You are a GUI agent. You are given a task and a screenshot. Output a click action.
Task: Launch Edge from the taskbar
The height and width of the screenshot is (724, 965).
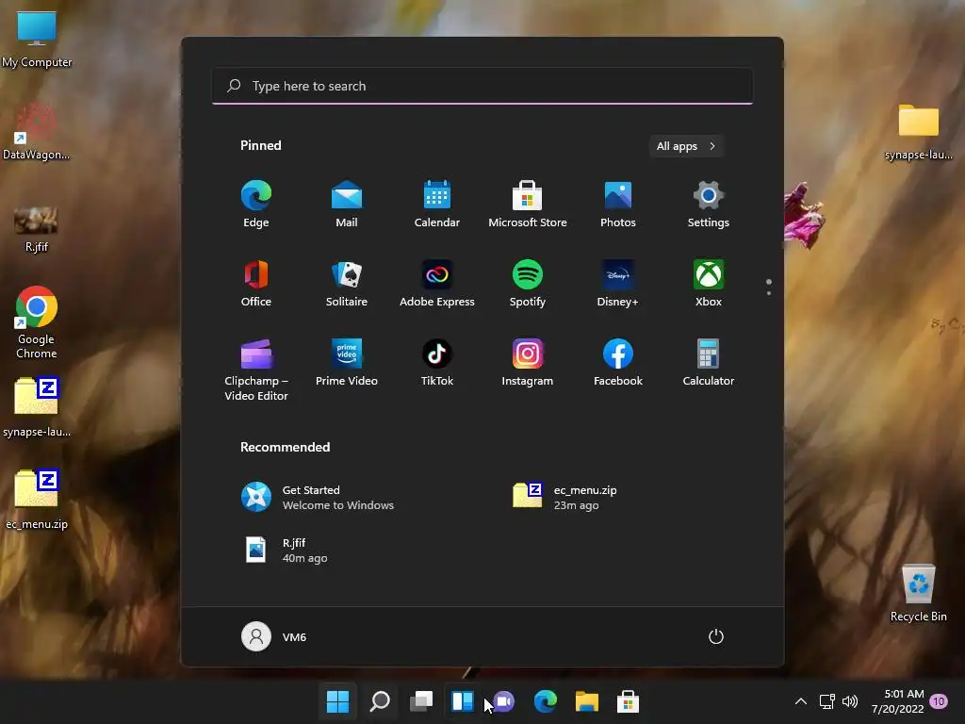point(546,701)
